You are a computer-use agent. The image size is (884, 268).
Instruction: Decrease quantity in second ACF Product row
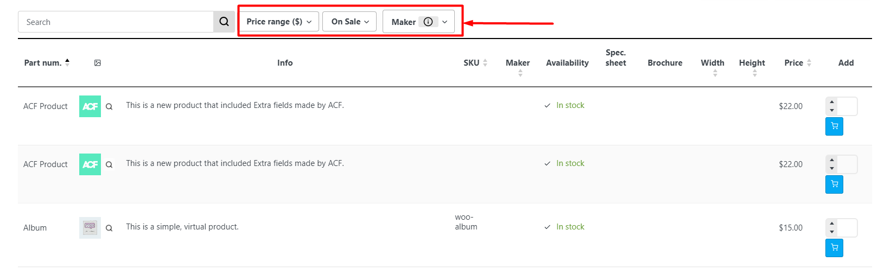pos(832,169)
